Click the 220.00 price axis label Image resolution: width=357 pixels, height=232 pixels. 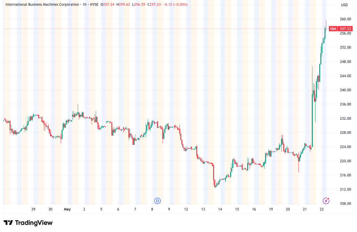(345, 161)
